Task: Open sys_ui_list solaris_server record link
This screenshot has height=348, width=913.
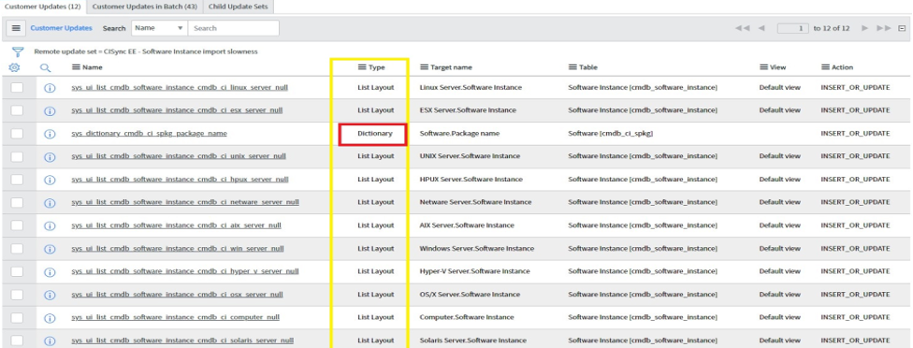Action: pyautogui.click(x=182, y=341)
